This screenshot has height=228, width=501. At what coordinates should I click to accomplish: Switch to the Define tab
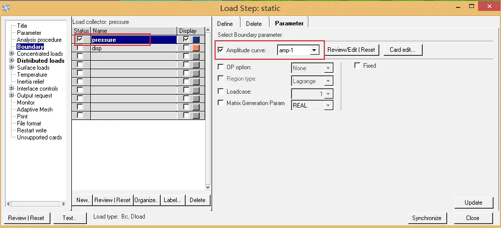point(225,24)
